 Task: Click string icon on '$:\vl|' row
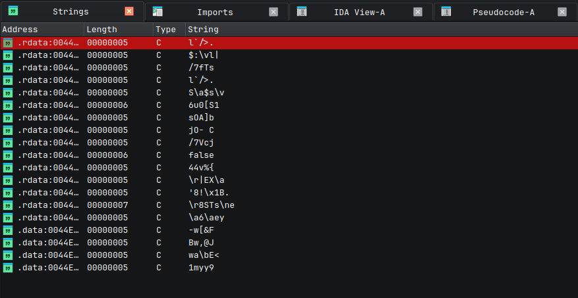pos(8,55)
